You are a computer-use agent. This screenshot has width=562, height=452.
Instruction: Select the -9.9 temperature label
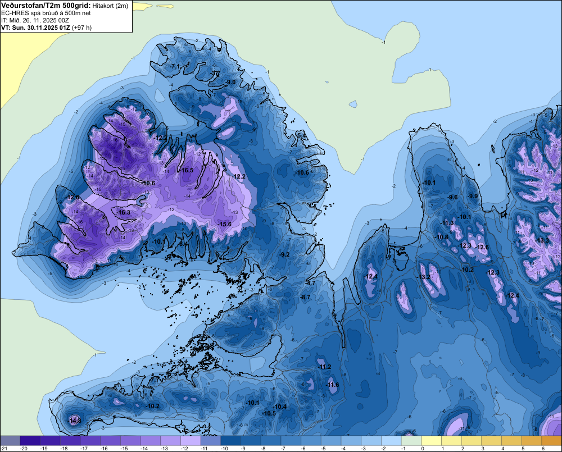pyautogui.click(x=473, y=195)
